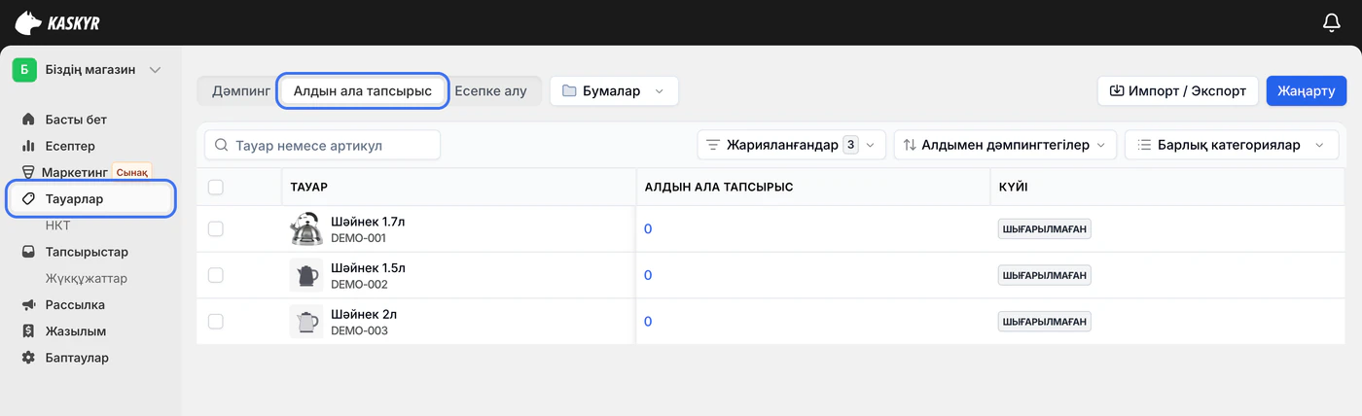
Task: Click the Импорт / Экспорт button
Action: (x=1177, y=90)
